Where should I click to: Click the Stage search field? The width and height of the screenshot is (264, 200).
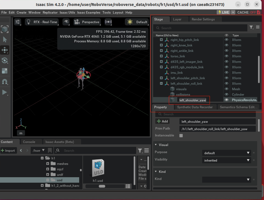(x=200, y=28)
